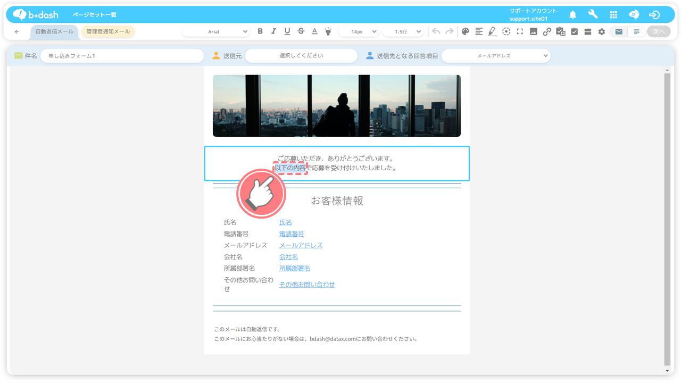Viewport: 681px width, 383px height.
Task: Click the logout arrow icon
Action: pyautogui.click(x=654, y=15)
